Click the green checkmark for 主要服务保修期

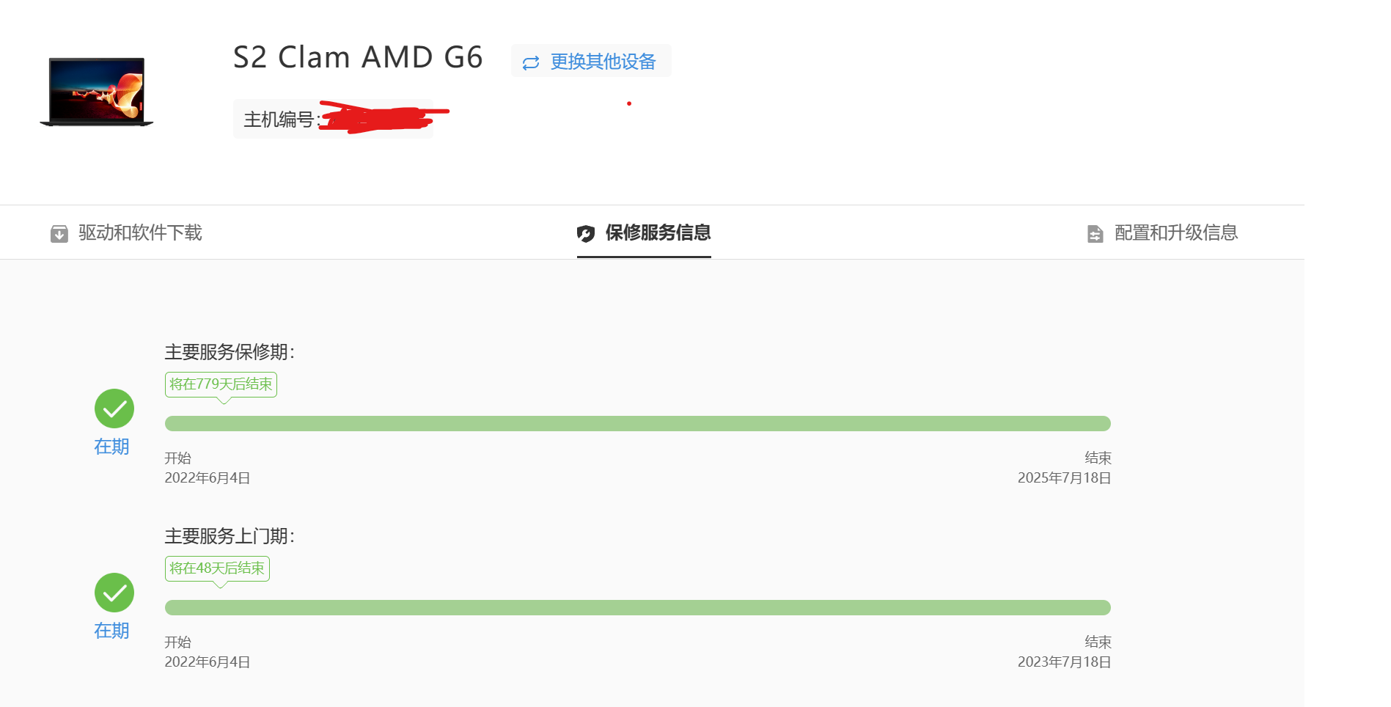click(x=114, y=409)
